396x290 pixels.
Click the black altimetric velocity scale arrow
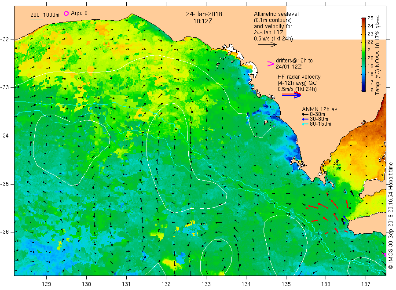click(x=267, y=45)
